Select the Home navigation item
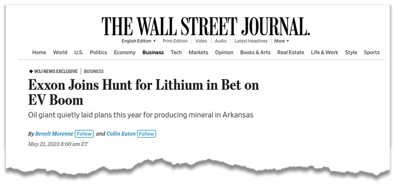The height and width of the screenshot is (186, 398). pyautogui.click(x=39, y=52)
